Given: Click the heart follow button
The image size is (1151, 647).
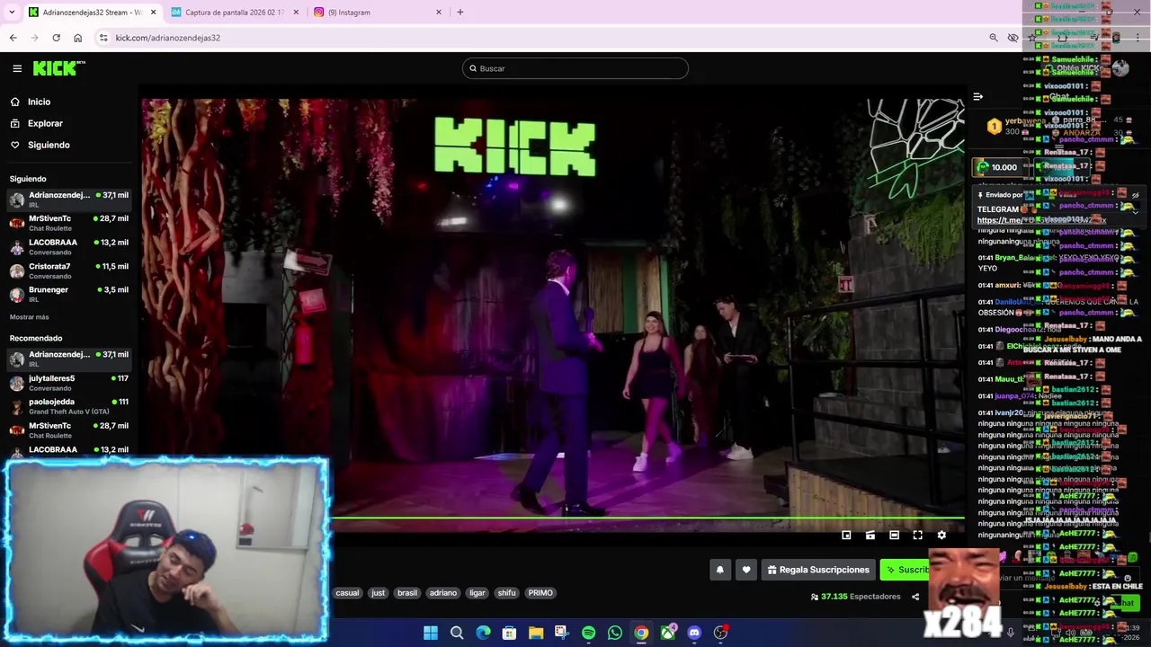Looking at the screenshot, I should (x=745, y=570).
